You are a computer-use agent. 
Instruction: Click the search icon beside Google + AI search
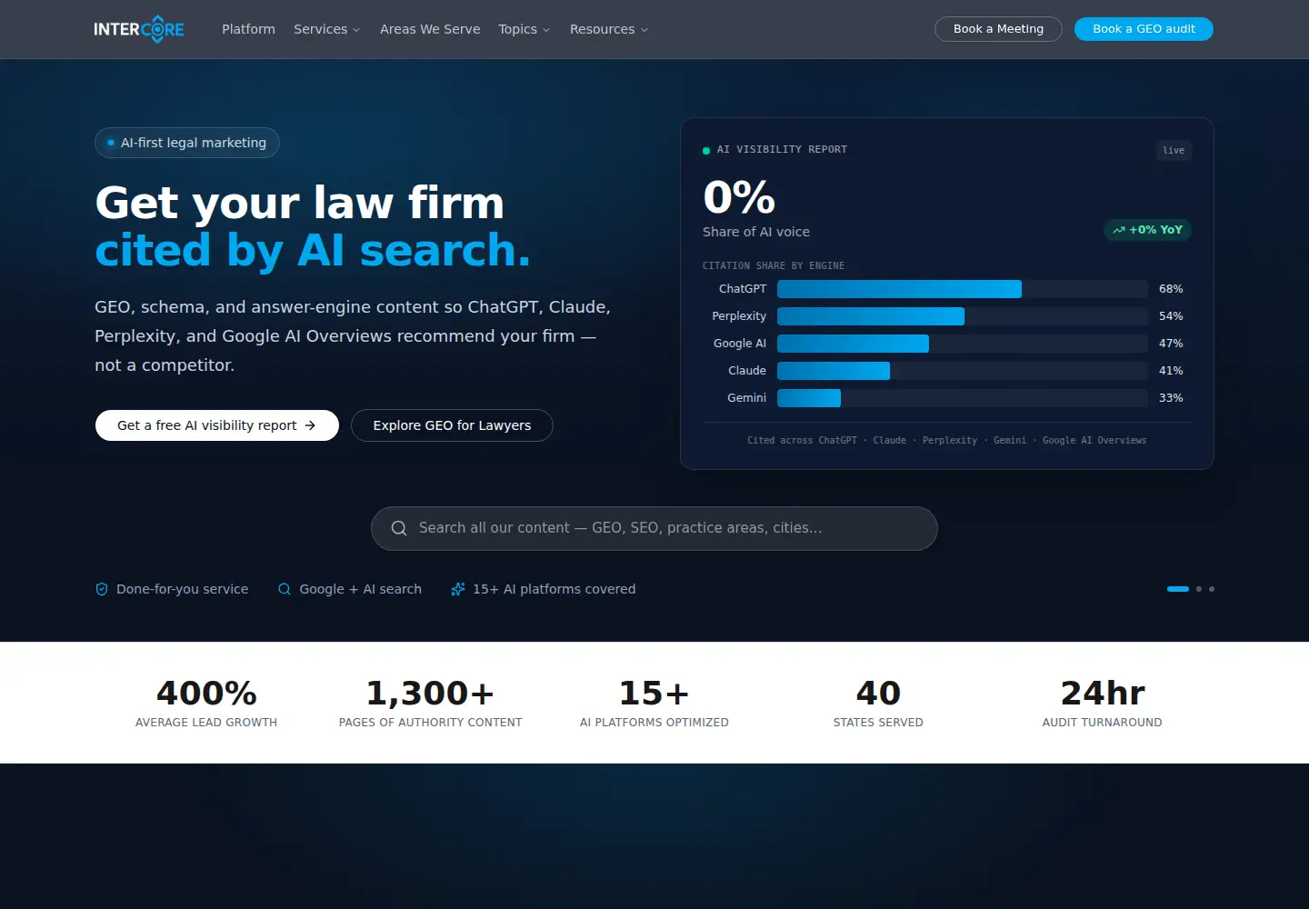coord(285,589)
